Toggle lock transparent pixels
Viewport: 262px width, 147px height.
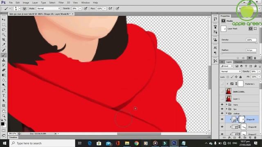point(228,77)
